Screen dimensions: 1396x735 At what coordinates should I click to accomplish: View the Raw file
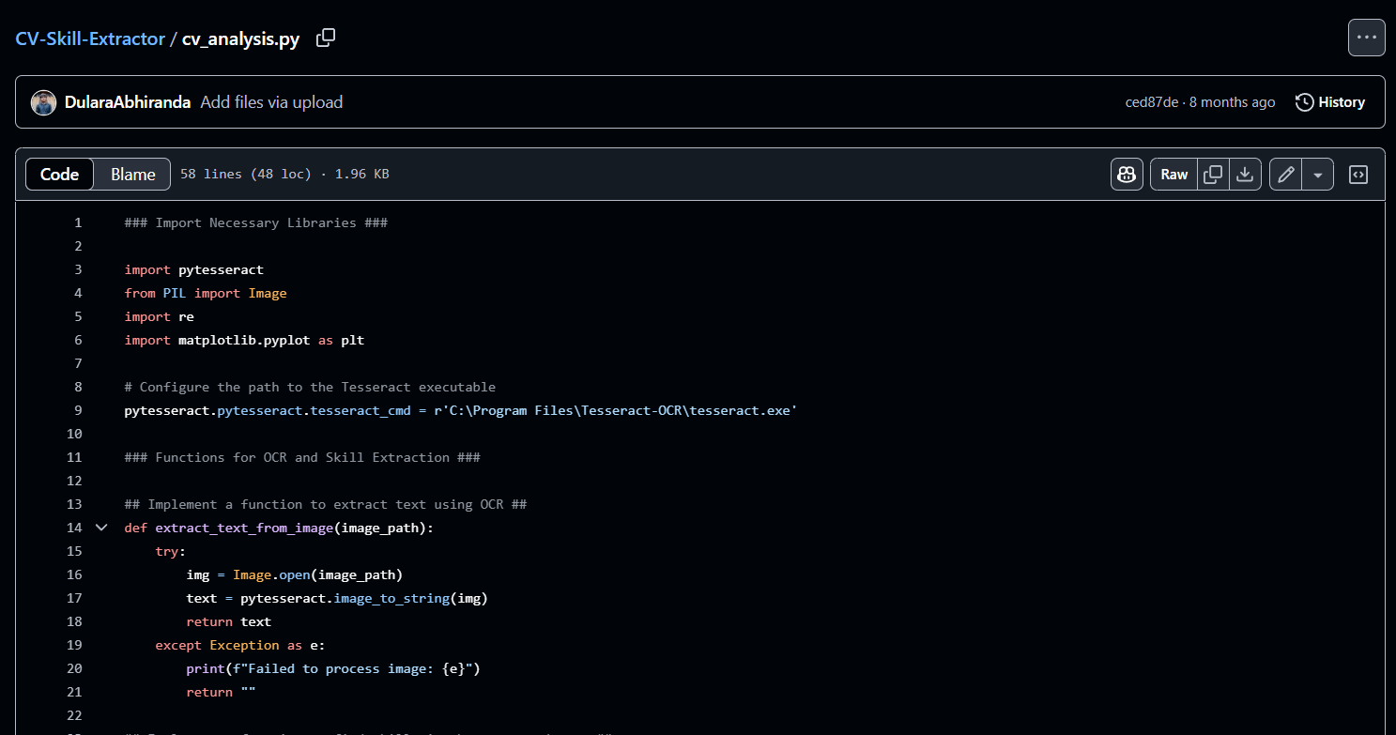[1174, 174]
